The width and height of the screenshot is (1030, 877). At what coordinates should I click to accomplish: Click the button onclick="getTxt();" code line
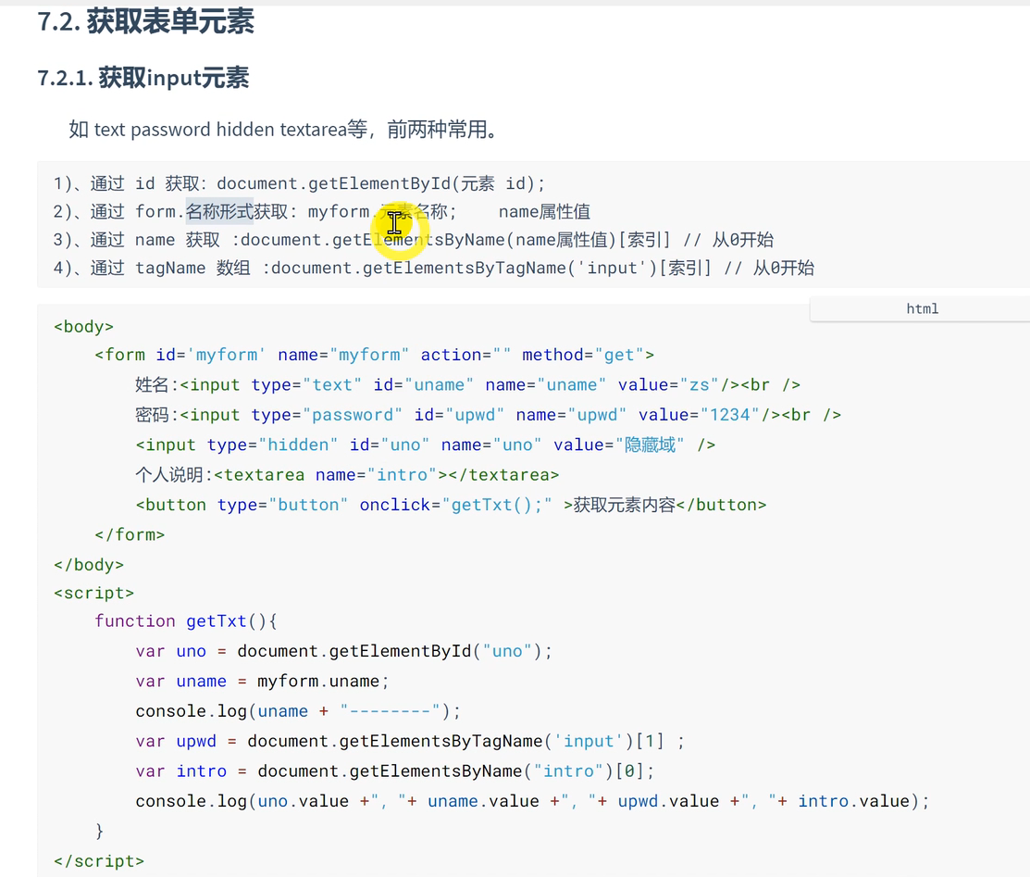point(451,505)
